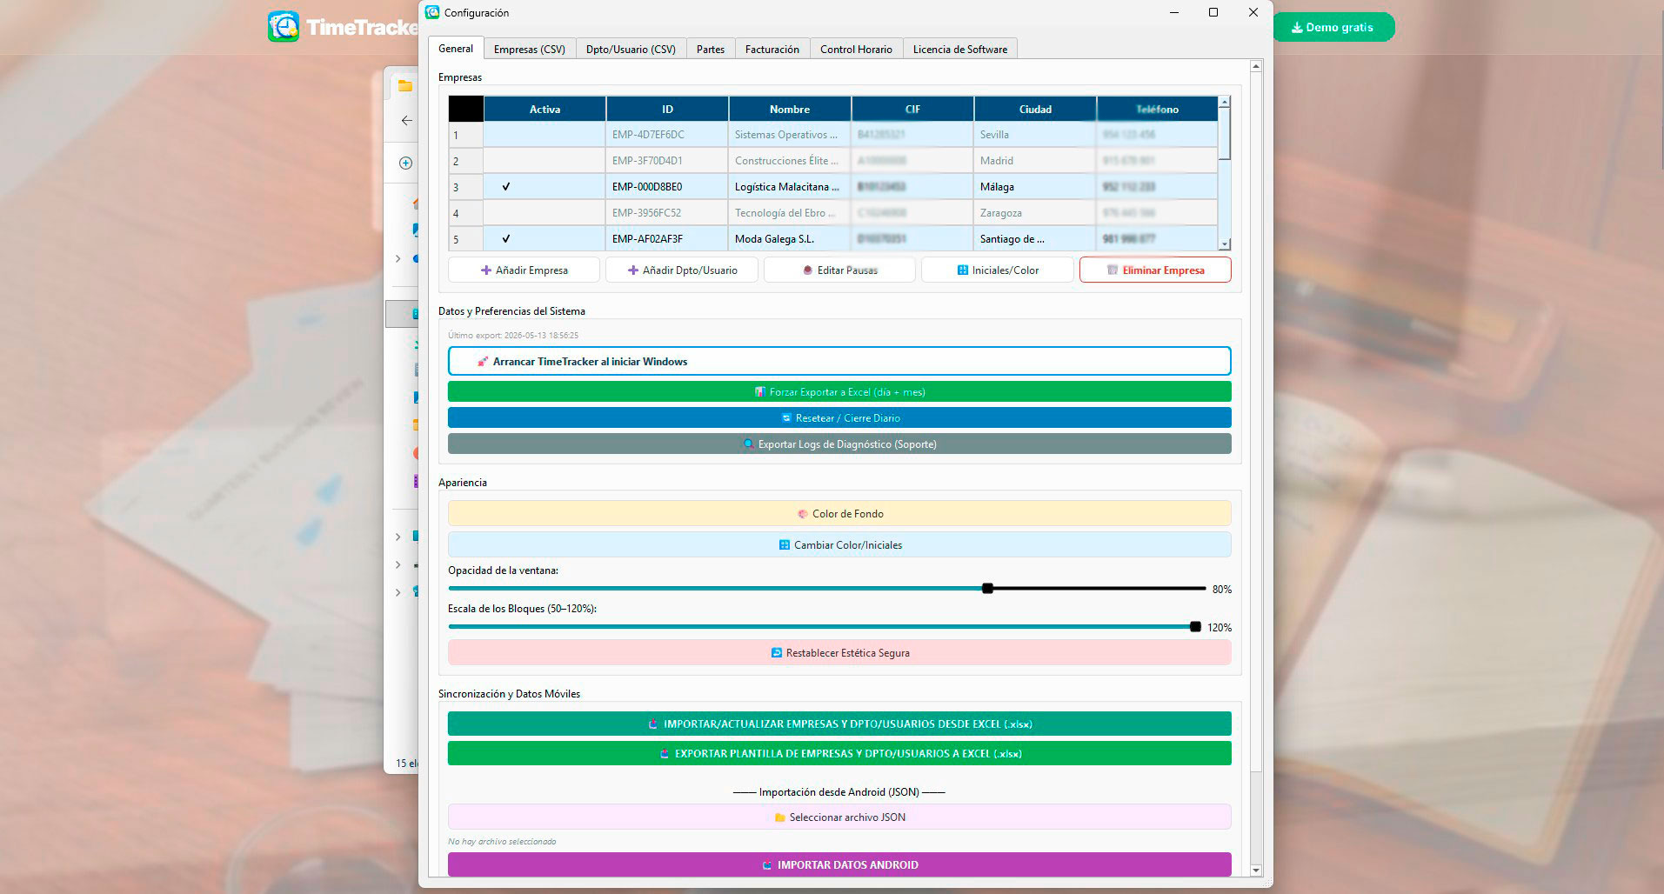The width and height of the screenshot is (1664, 894).
Task: Click Resetear / Cierre Diario button
Action: (x=839, y=417)
